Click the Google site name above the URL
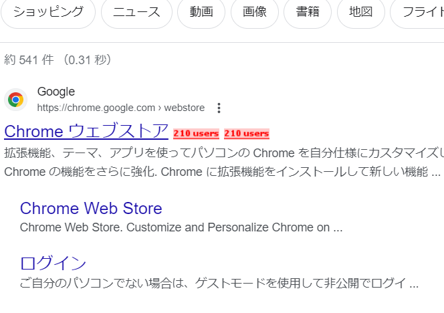Viewport: 444px width, 313px height. (x=56, y=92)
